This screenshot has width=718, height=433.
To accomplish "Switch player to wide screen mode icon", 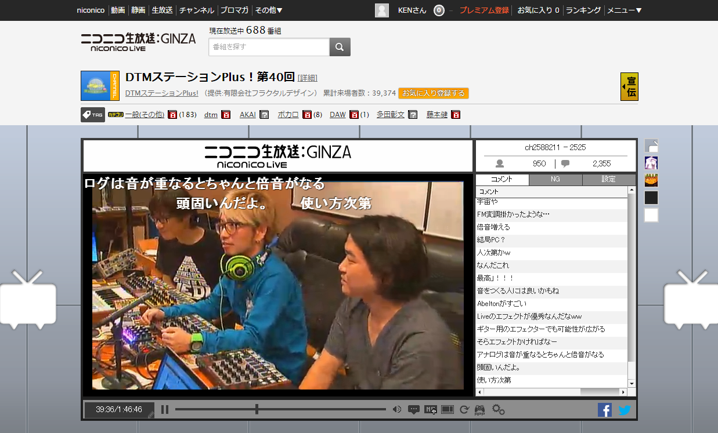I will point(448,410).
